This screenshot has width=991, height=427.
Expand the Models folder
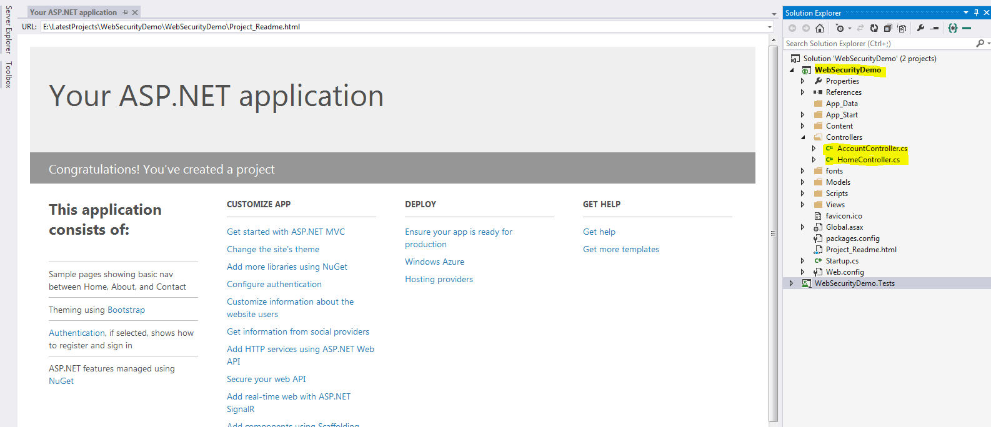click(x=803, y=182)
